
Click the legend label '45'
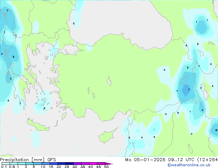tap(98, 167)
